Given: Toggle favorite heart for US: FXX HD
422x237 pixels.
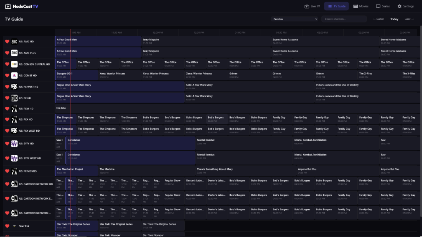Looking at the screenshot, I should pos(7,120).
